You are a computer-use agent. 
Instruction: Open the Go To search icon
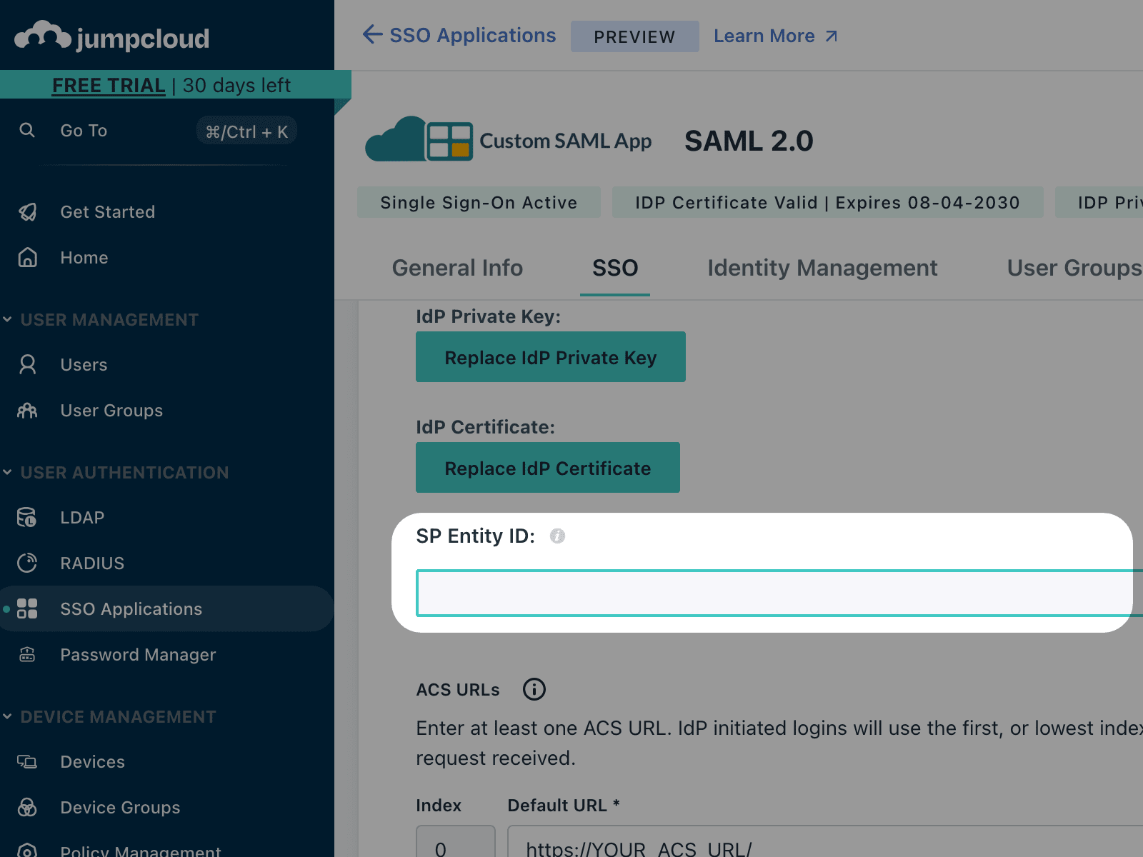tap(27, 130)
